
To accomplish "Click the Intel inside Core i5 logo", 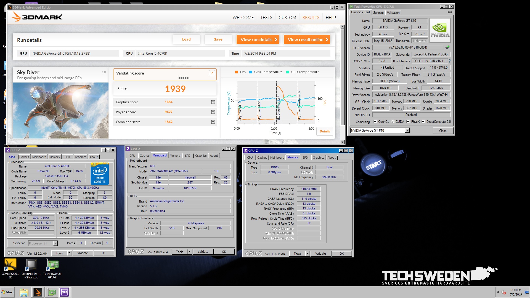I will [100, 174].
